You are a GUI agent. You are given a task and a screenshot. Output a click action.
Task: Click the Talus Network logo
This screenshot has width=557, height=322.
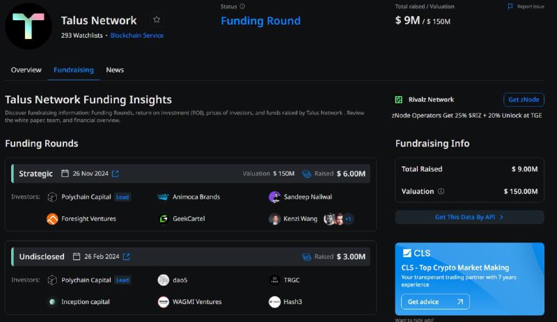(x=29, y=26)
